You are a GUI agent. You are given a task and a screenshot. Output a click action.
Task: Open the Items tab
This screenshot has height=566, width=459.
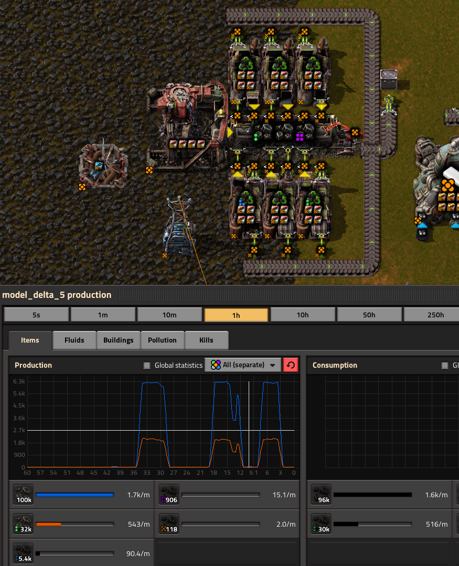tap(30, 340)
